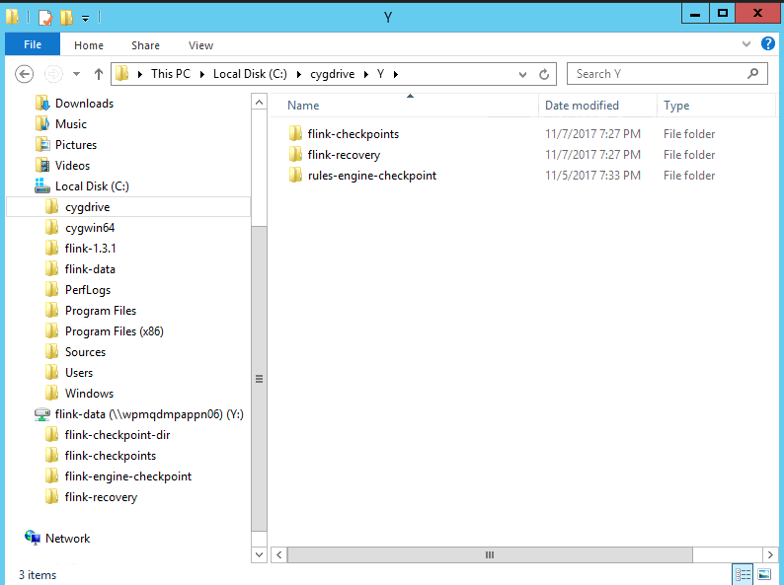The height and width of the screenshot is (585, 784).
Task: Click the Properties icon in quick access toolbar
Action: pos(45,17)
